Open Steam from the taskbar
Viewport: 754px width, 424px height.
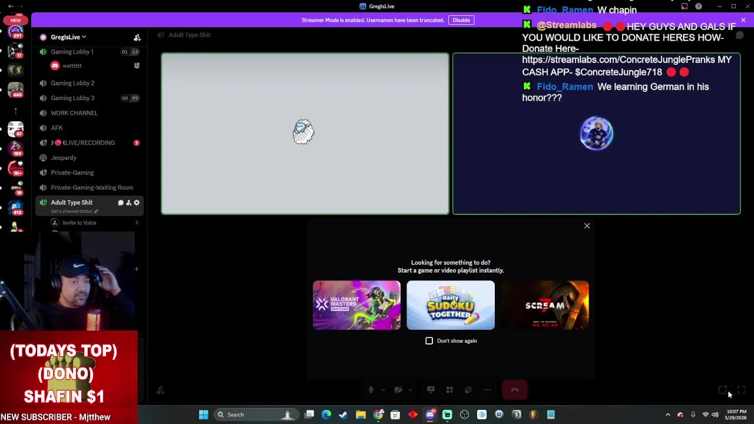343,415
